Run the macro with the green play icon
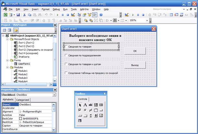Image resolution: width=198 pixels, height=134 pixels. 58,15
